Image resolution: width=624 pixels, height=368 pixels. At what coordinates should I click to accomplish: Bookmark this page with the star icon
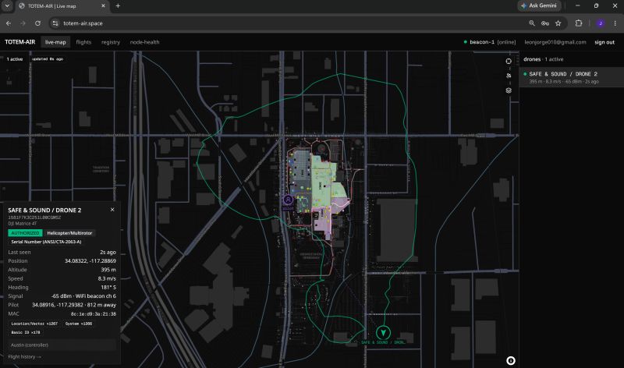(558, 23)
